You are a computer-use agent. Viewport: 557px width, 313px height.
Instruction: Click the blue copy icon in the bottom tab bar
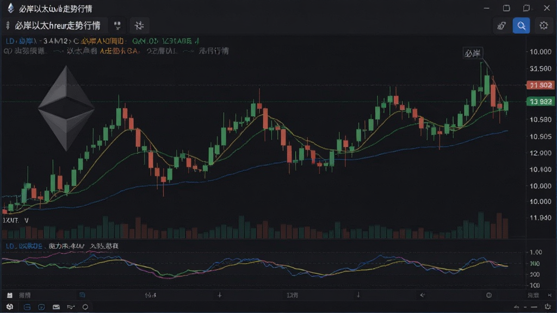83,295
